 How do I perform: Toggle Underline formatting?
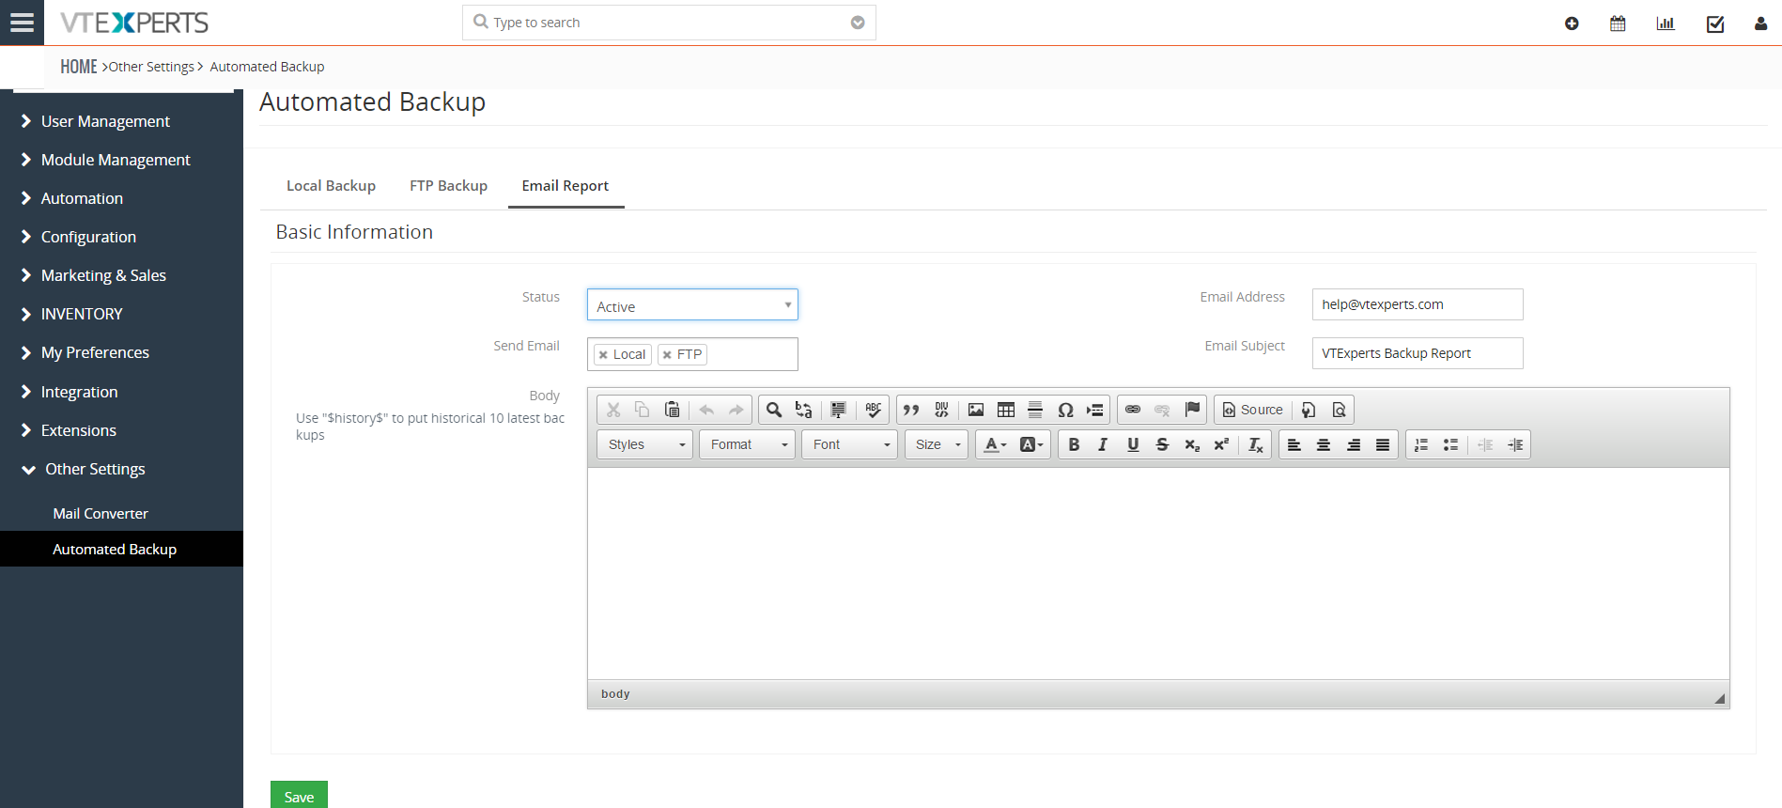click(1133, 444)
